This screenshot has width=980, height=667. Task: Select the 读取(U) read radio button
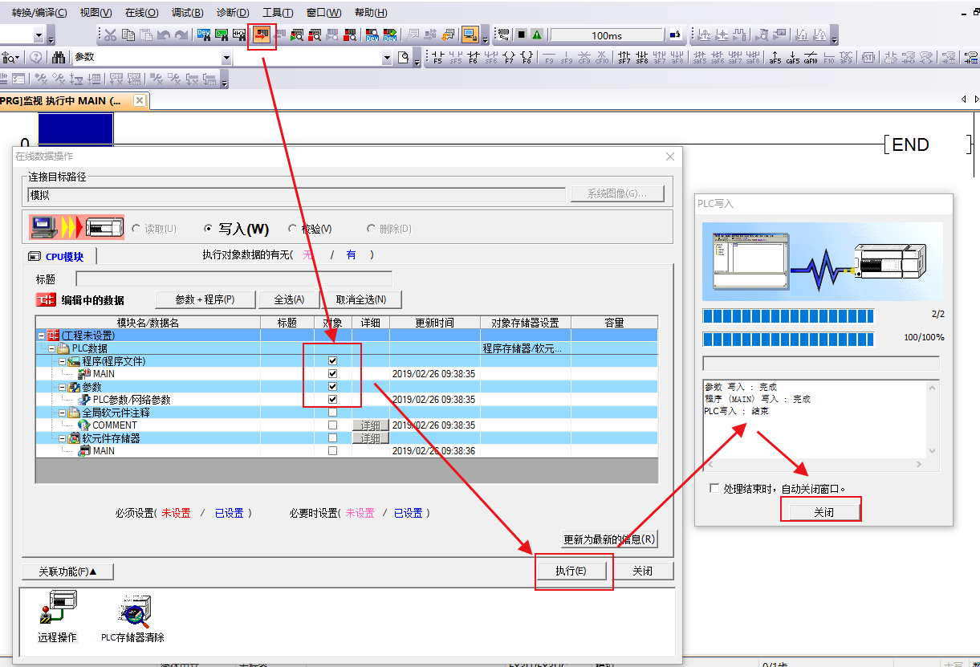(x=135, y=229)
